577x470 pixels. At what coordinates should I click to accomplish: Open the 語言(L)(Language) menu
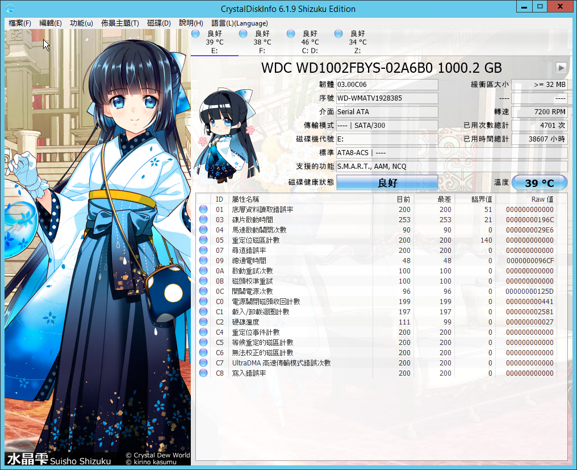pyautogui.click(x=239, y=23)
